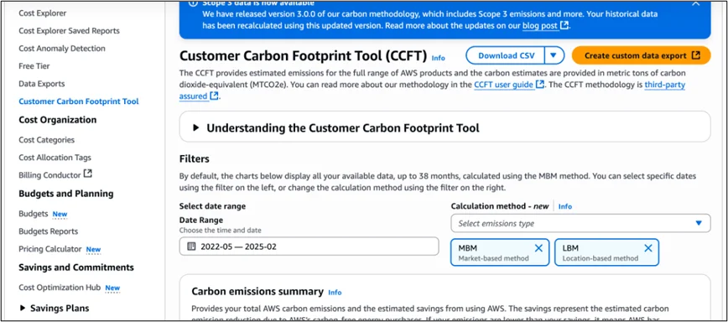Click external-link icon beside Billing Conductor

coord(88,174)
